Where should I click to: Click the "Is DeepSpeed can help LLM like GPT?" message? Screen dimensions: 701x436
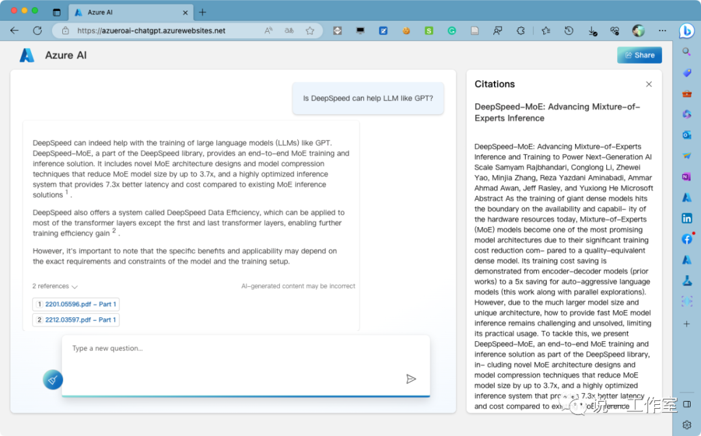click(368, 98)
